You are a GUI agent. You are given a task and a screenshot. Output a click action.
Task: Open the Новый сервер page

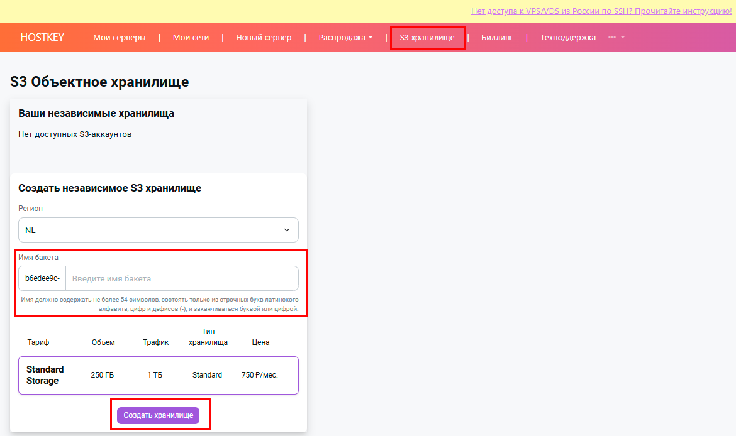tap(264, 38)
